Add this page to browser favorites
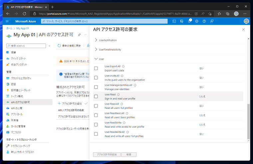The width and height of the screenshot is (253, 164). 210,14
